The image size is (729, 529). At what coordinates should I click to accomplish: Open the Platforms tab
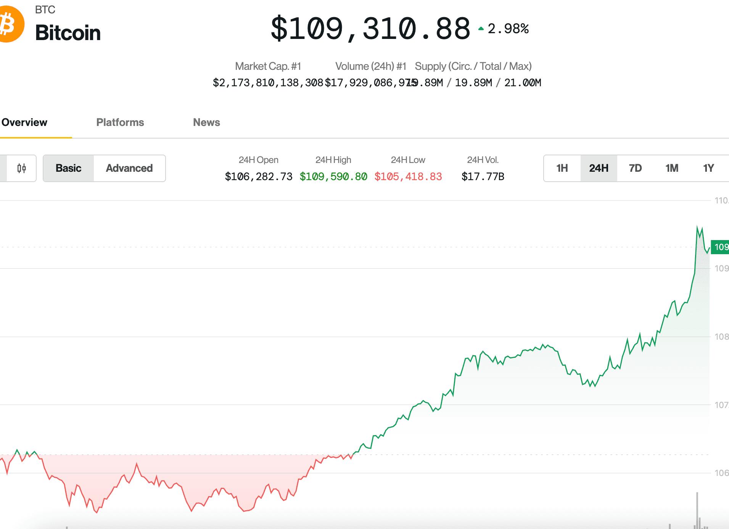[120, 123]
